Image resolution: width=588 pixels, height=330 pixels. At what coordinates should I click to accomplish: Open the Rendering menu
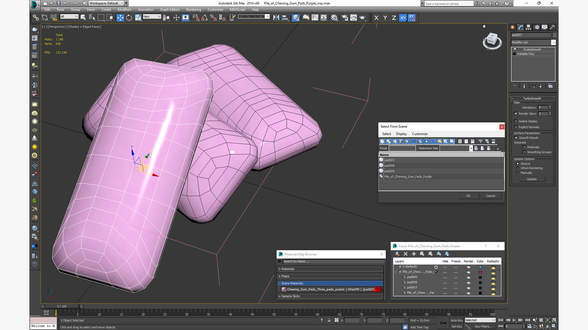194,10
